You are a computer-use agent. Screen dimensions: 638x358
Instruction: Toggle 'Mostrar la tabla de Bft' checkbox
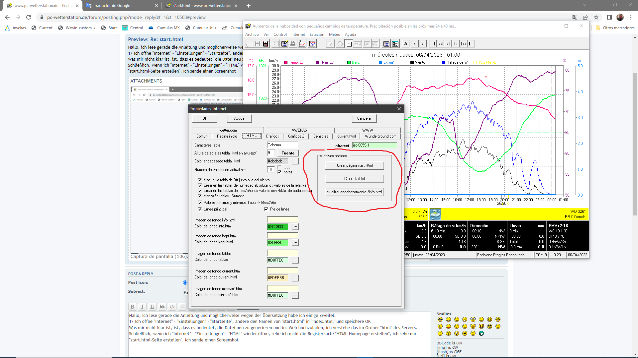[200, 180]
